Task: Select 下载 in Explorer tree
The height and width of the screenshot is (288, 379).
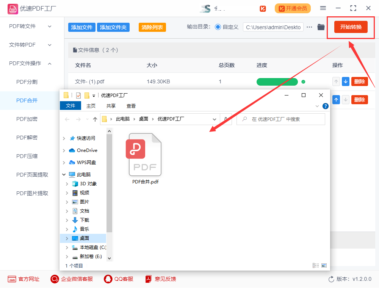Action: point(84,220)
